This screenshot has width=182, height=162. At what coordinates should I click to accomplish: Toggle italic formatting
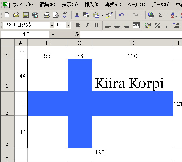pos(87,26)
